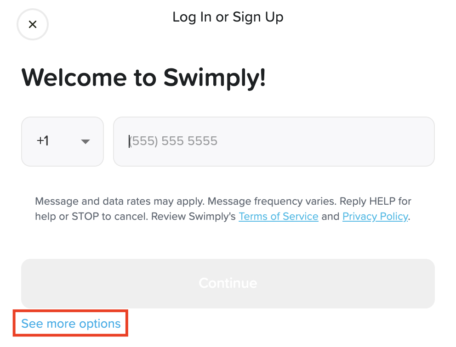This screenshot has height=347, width=456.
Task: Submit the phone number with Continue
Action: (228, 283)
